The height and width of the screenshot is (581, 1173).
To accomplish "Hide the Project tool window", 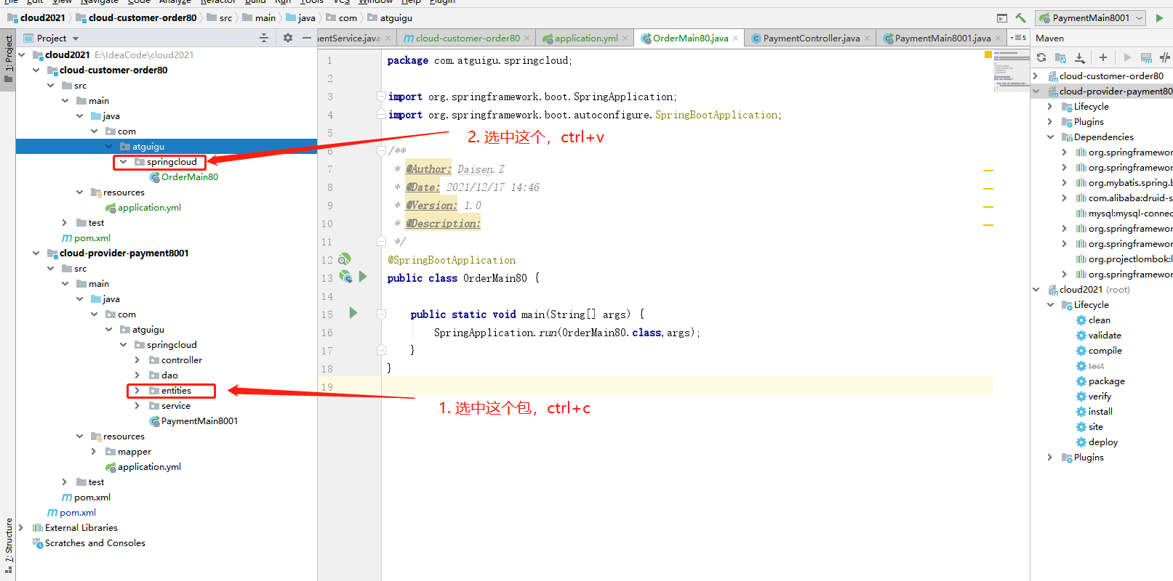I will [307, 38].
